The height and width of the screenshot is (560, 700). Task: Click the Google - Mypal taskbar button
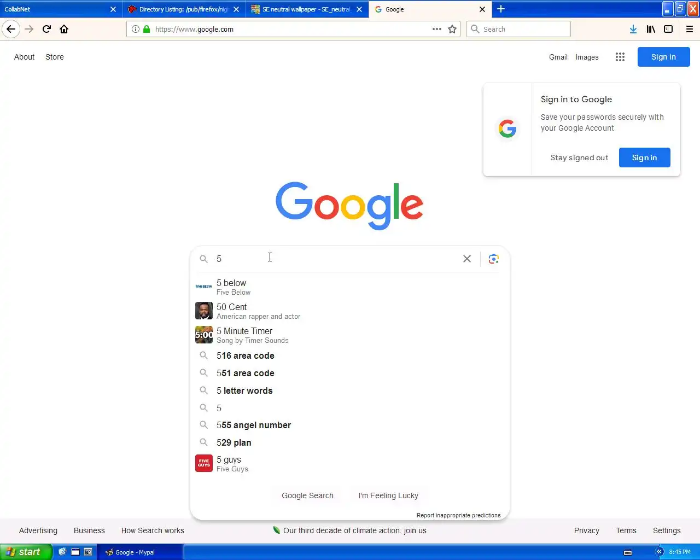coord(140,552)
